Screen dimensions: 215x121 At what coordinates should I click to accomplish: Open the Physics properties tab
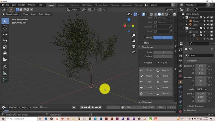tap(180, 97)
